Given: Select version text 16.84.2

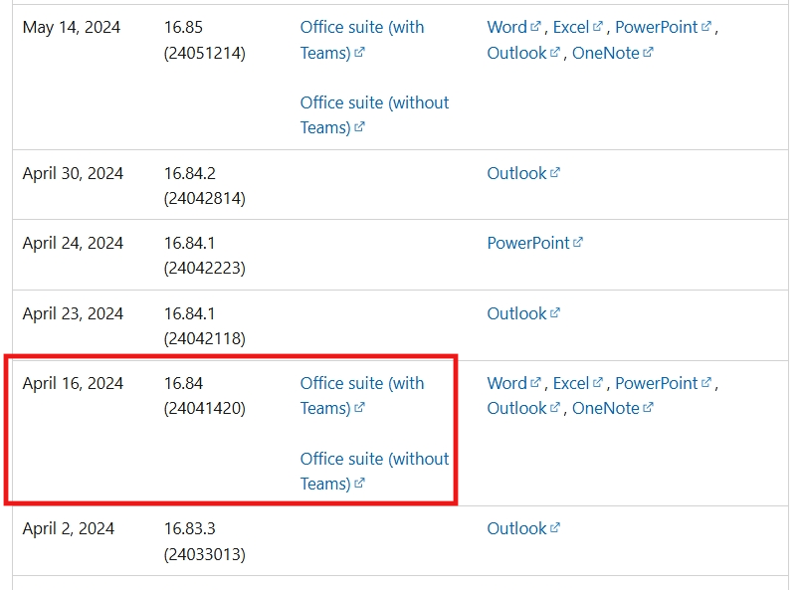Looking at the screenshot, I should pos(189,173).
